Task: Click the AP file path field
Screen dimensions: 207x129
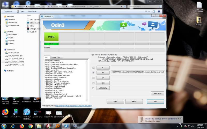Action: (138, 72)
